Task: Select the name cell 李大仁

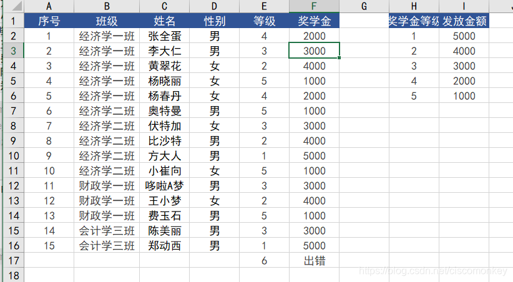Action: coord(165,51)
